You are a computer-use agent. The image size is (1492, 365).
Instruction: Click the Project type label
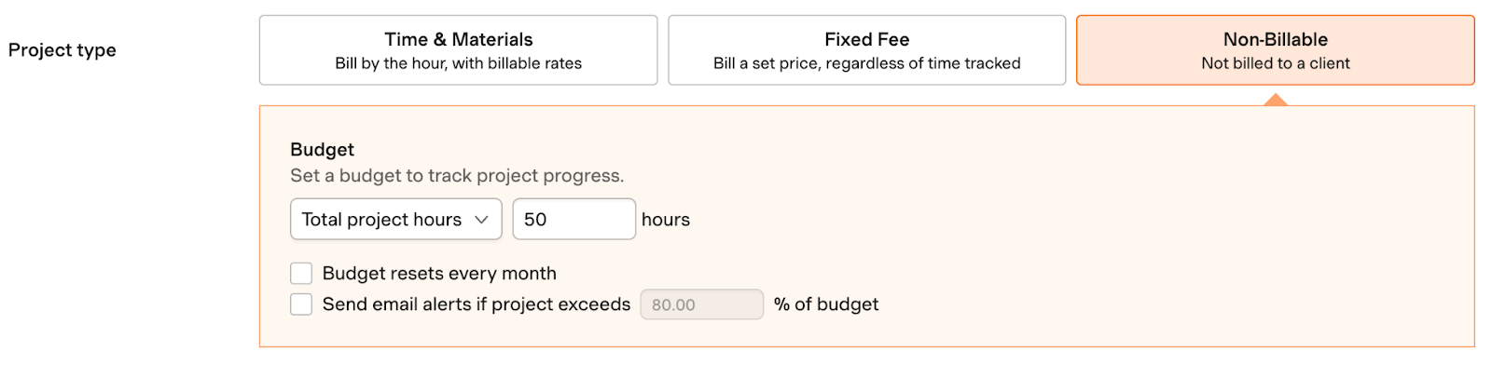click(x=62, y=50)
